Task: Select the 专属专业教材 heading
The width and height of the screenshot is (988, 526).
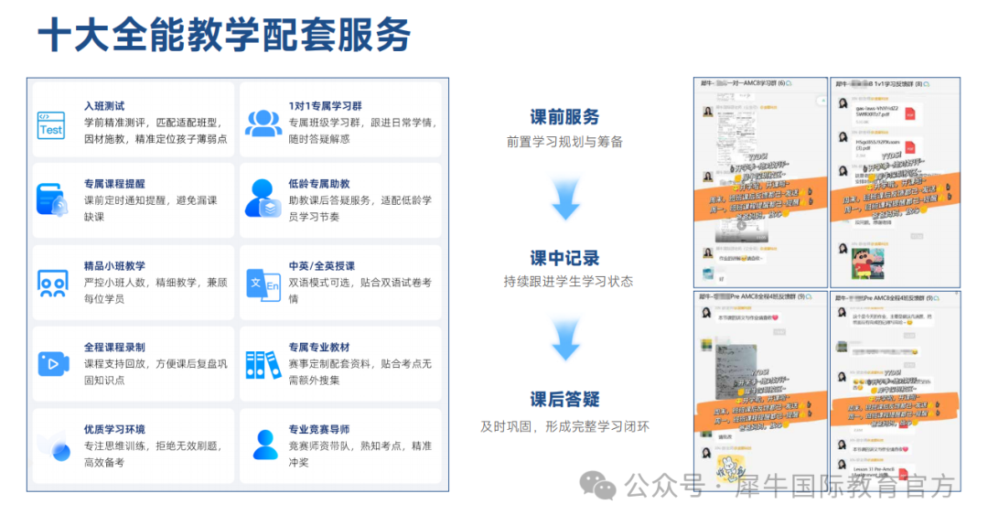Action: (319, 347)
